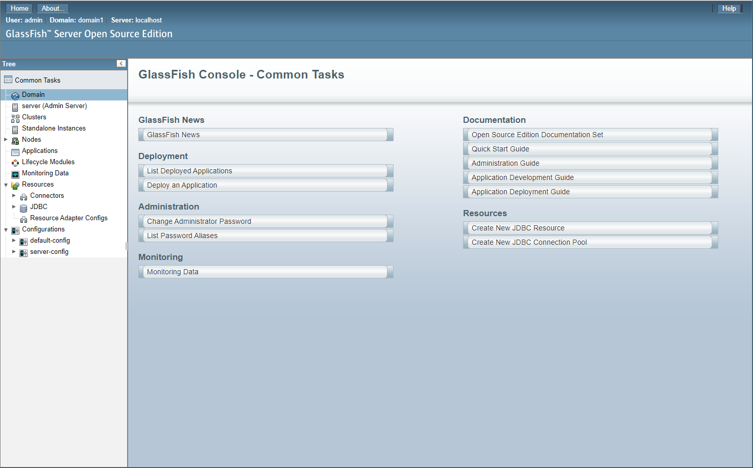Image resolution: width=753 pixels, height=468 pixels.
Task: Click the Monitoring Data icon in tree
Action: (x=15, y=174)
